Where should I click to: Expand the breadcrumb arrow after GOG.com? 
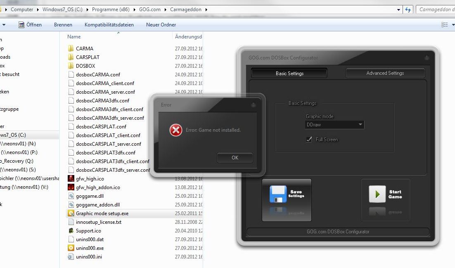(166, 9)
